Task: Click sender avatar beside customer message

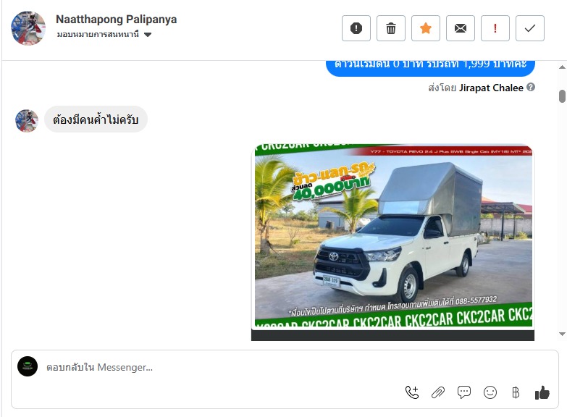Action: tap(27, 121)
